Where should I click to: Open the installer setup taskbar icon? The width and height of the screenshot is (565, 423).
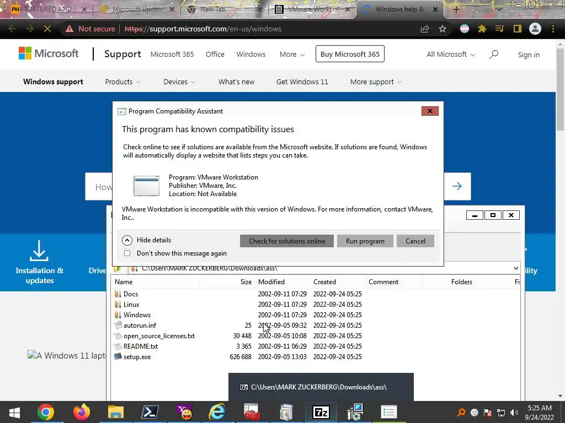click(x=355, y=412)
